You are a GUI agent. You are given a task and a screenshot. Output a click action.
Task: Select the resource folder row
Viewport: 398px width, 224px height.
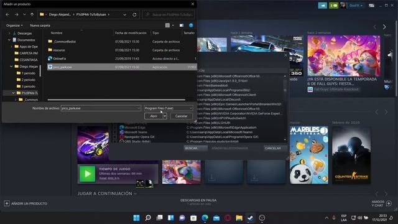coord(122,50)
